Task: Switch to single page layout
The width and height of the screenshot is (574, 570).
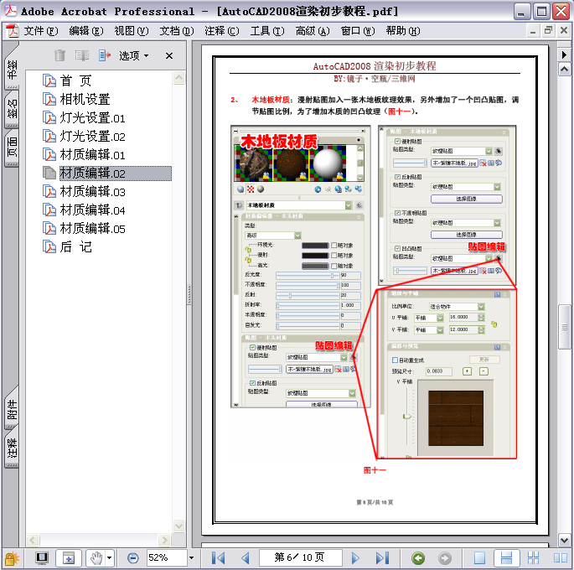Action: (479, 558)
